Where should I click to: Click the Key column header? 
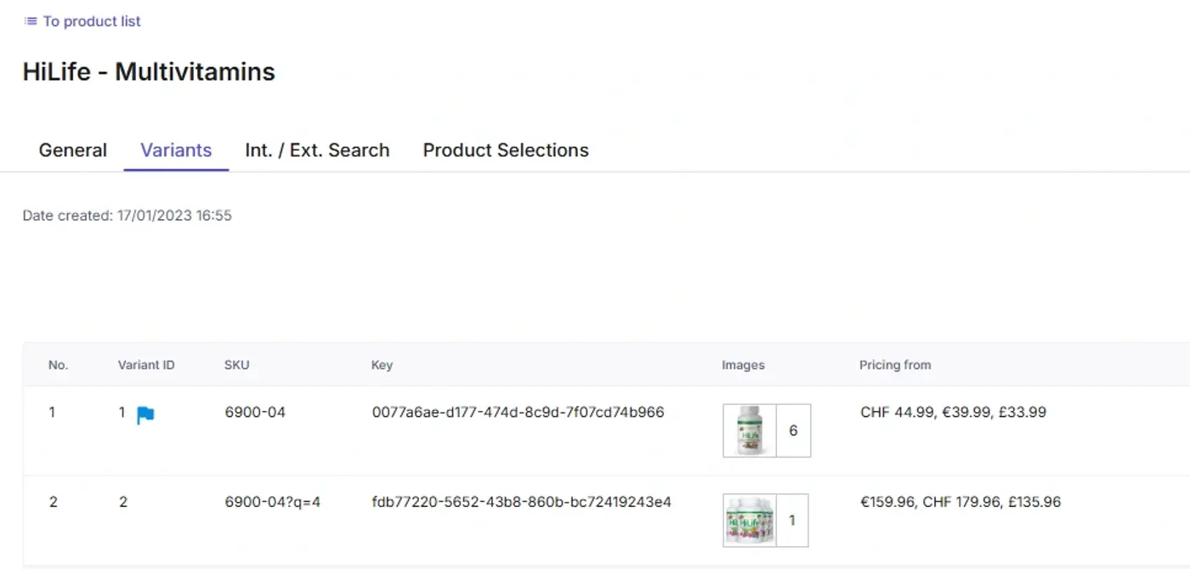coord(382,365)
